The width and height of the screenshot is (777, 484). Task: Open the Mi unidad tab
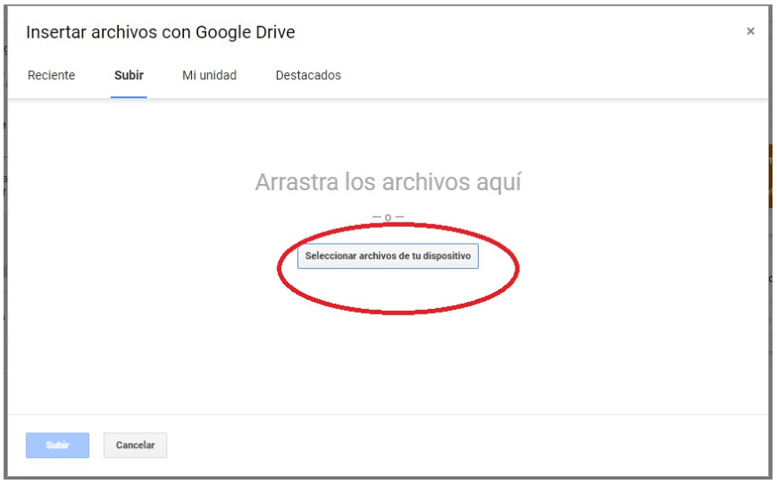click(x=209, y=75)
